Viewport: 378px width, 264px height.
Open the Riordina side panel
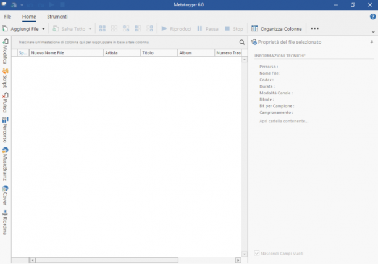[x=5, y=222]
